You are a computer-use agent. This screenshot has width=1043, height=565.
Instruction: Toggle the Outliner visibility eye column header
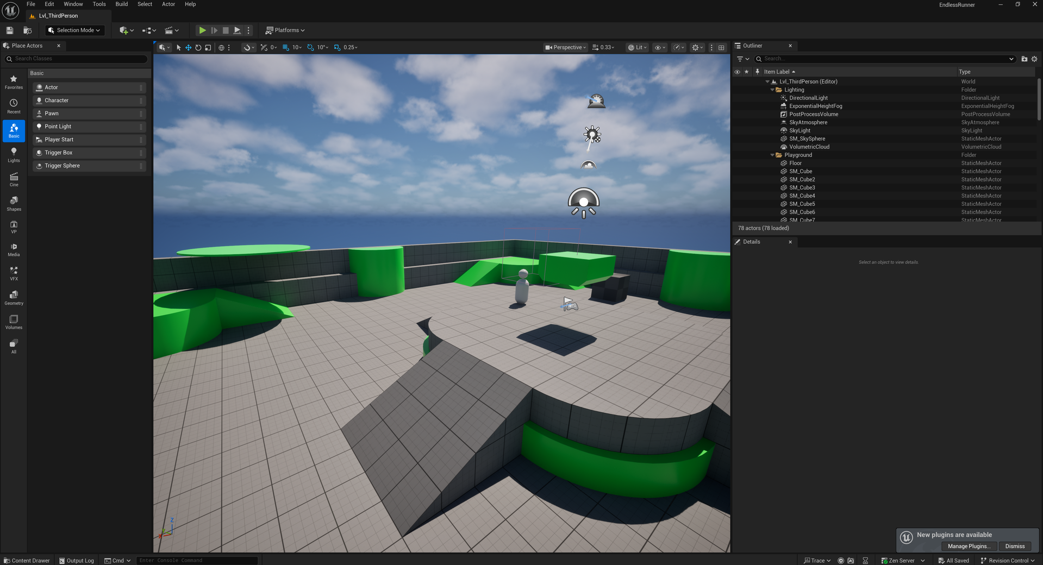tap(737, 72)
